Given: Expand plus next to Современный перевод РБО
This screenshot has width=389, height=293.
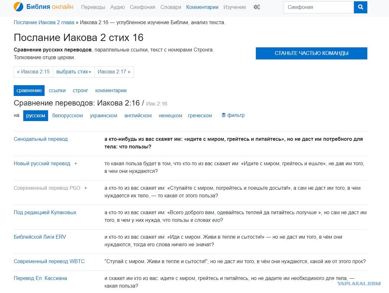Looking at the screenshot, I should point(85,188).
